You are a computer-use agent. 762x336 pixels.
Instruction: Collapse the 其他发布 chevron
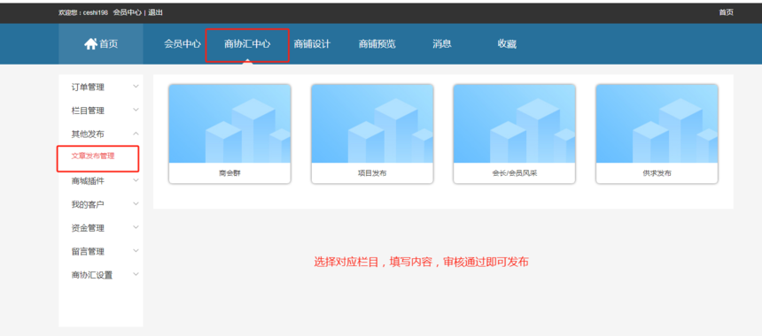pyautogui.click(x=136, y=134)
